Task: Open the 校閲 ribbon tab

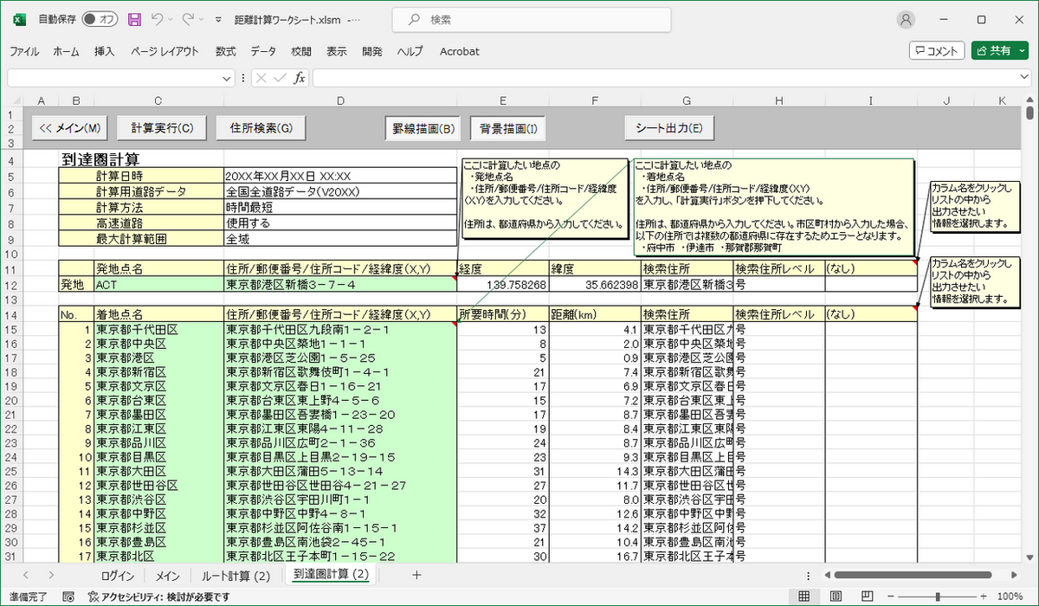Action: [x=301, y=51]
